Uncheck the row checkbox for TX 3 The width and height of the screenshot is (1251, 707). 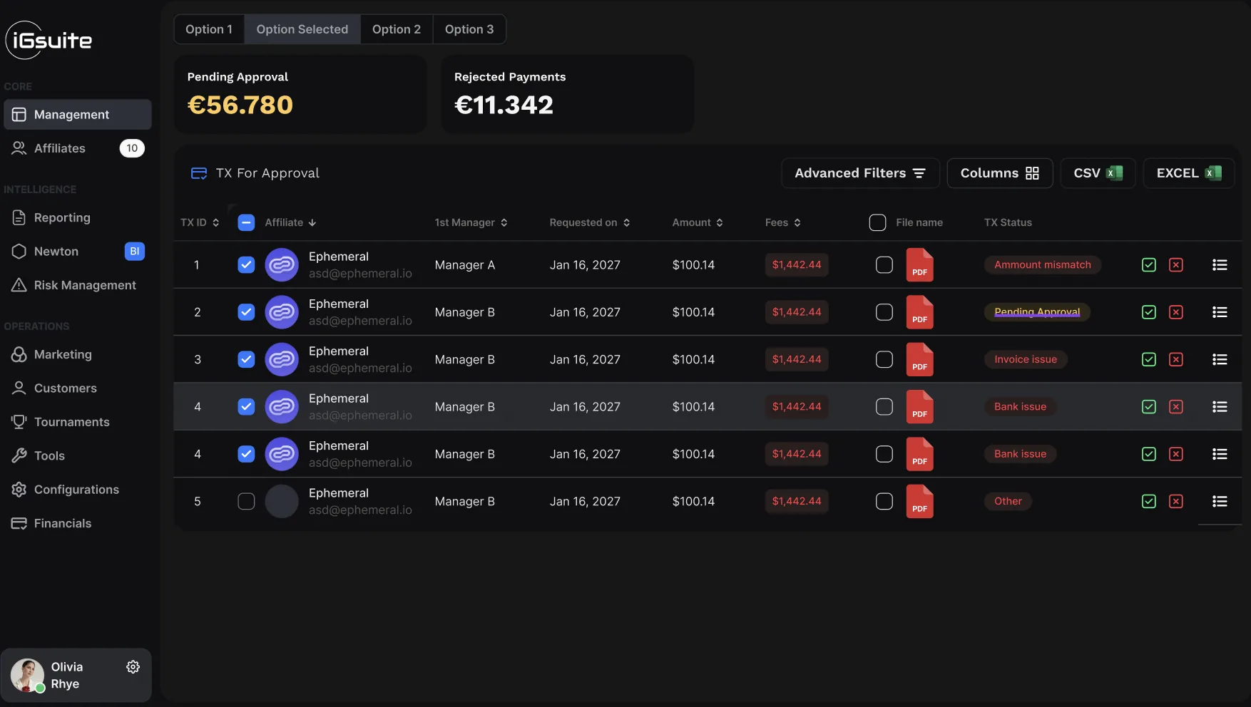click(x=246, y=360)
